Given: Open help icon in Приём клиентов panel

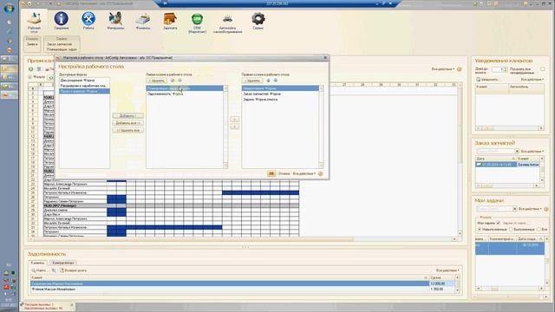Looking at the screenshot, I should (x=460, y=69).
